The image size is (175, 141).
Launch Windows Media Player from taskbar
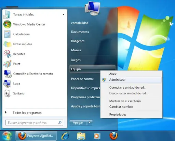pyautogui.click(x=97, y=136)
